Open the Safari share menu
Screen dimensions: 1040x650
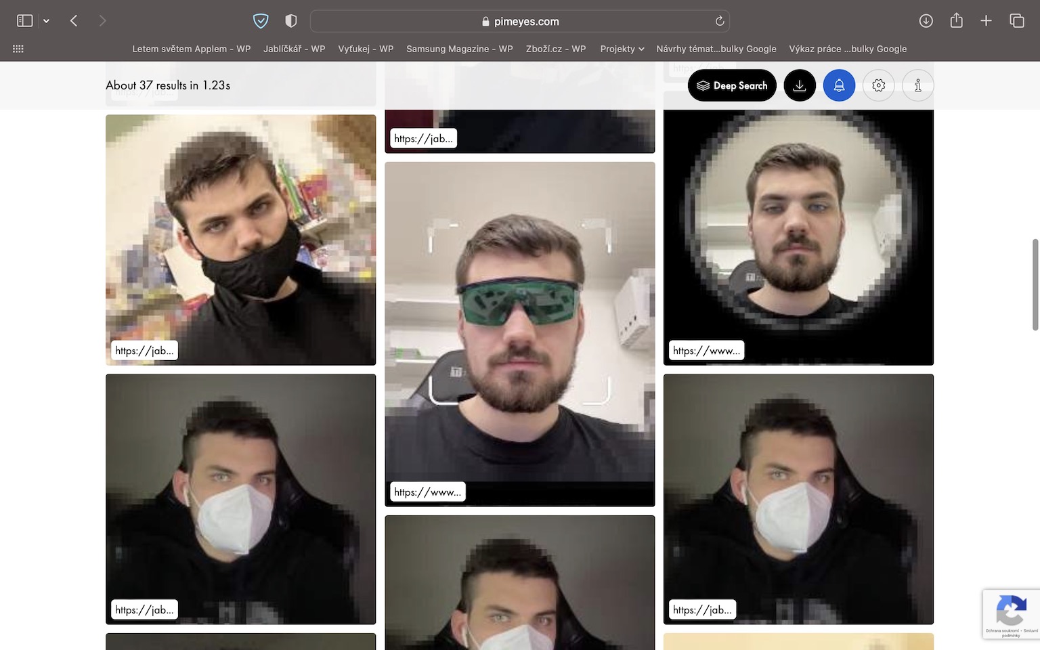coord(956,20)
